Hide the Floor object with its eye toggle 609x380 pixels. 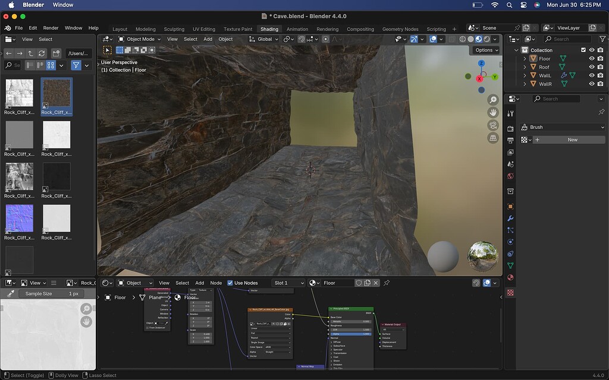click(x=592, y=59)
